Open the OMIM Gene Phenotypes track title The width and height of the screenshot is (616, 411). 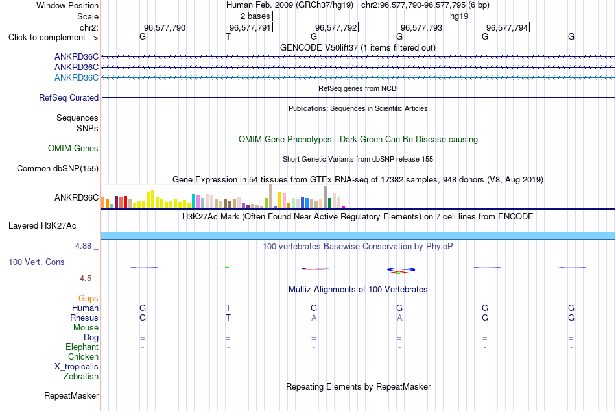coord(358,139)
